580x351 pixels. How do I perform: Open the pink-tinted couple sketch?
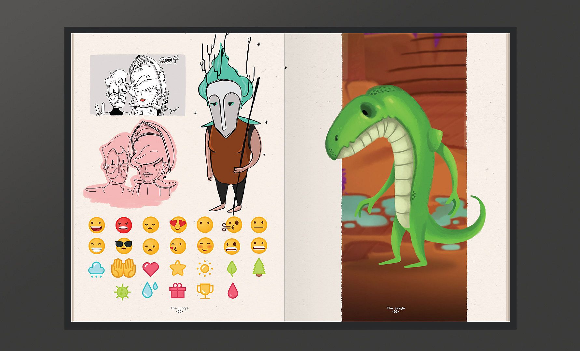click(x=131, y=163)
